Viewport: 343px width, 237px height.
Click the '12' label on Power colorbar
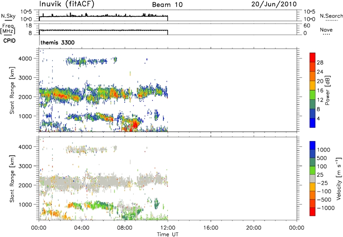(320, 100)
